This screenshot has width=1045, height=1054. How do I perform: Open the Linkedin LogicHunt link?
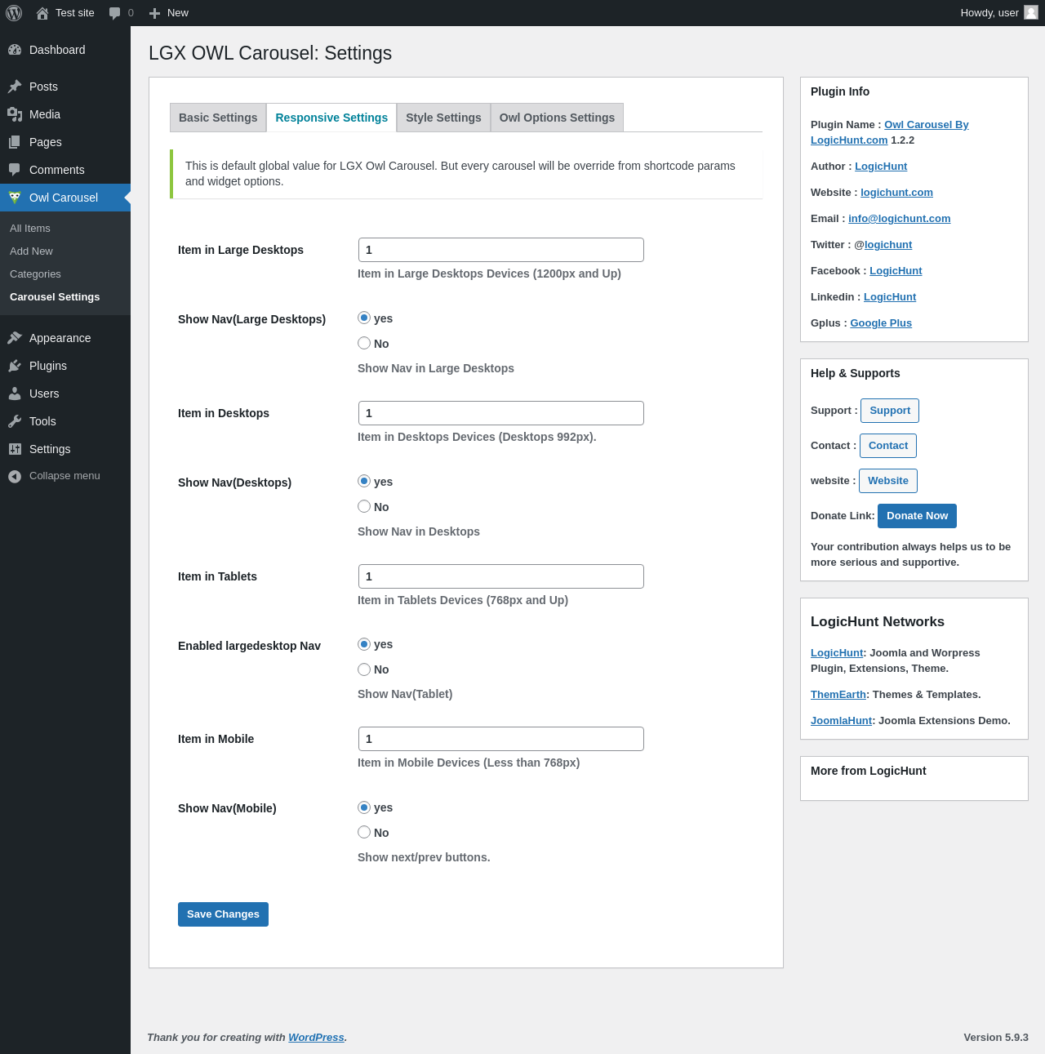(890, 297)
